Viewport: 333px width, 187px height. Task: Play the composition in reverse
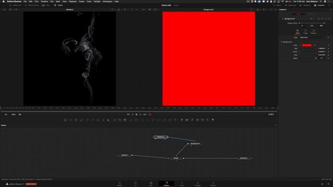133,114
